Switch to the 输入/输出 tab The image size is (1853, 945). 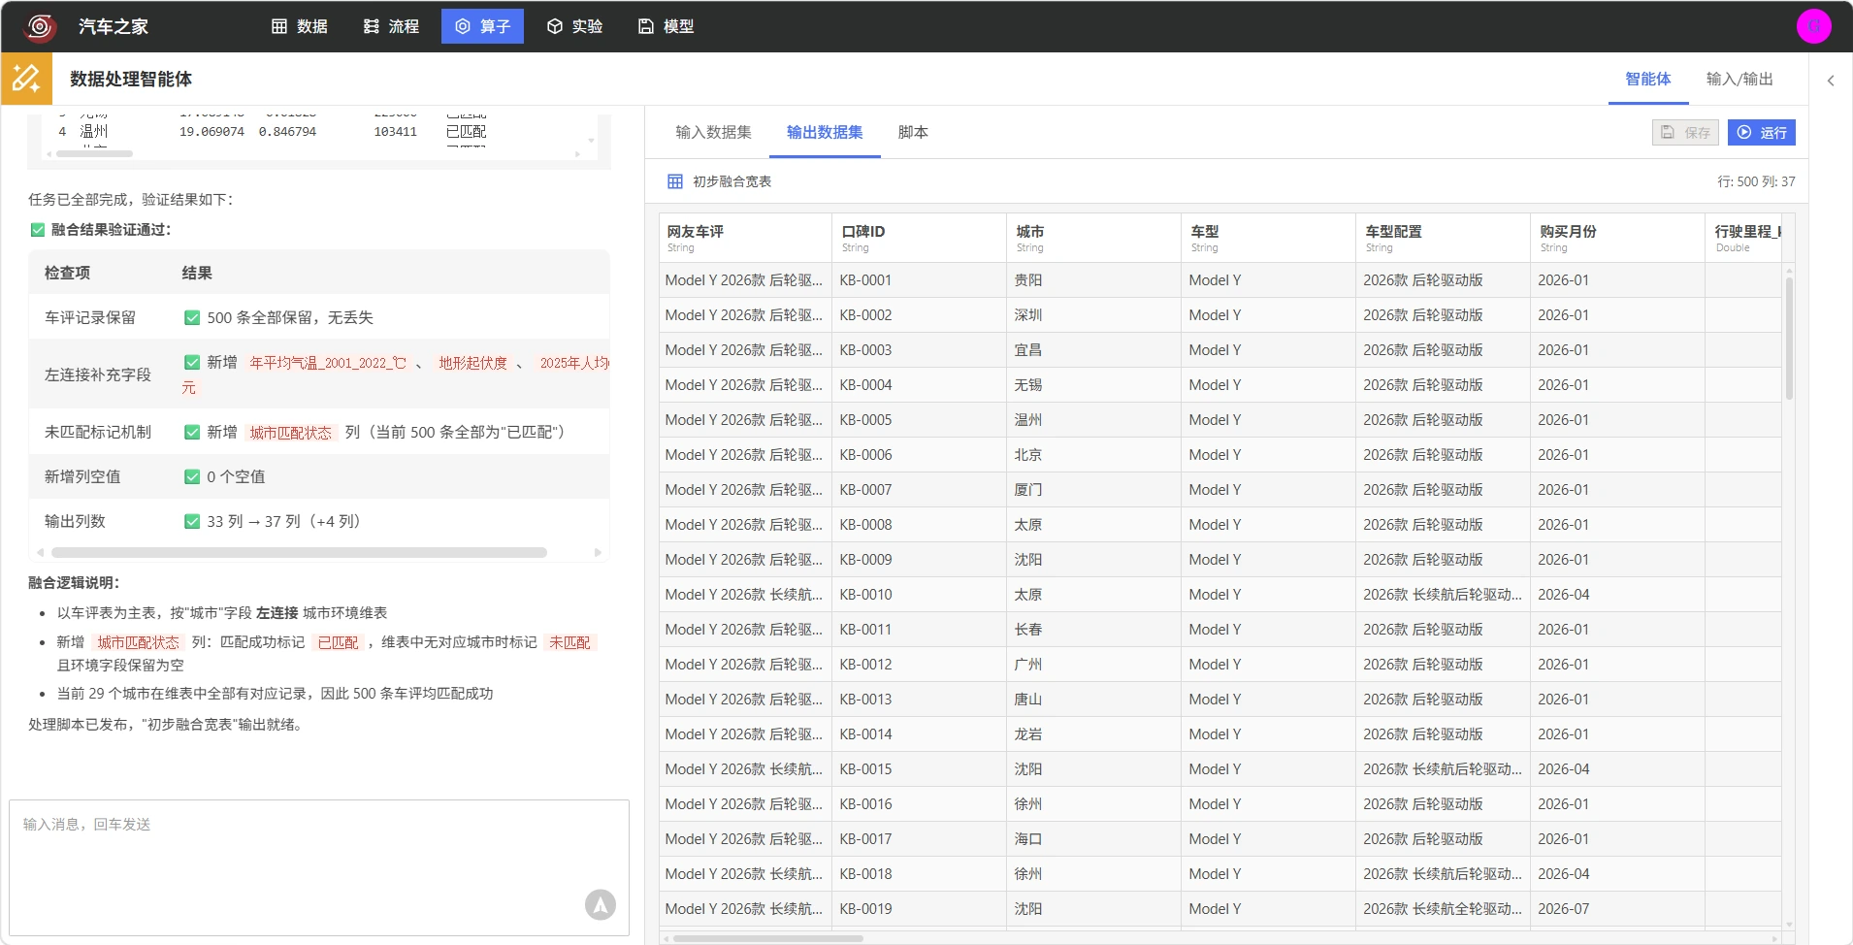[1739, 79]
